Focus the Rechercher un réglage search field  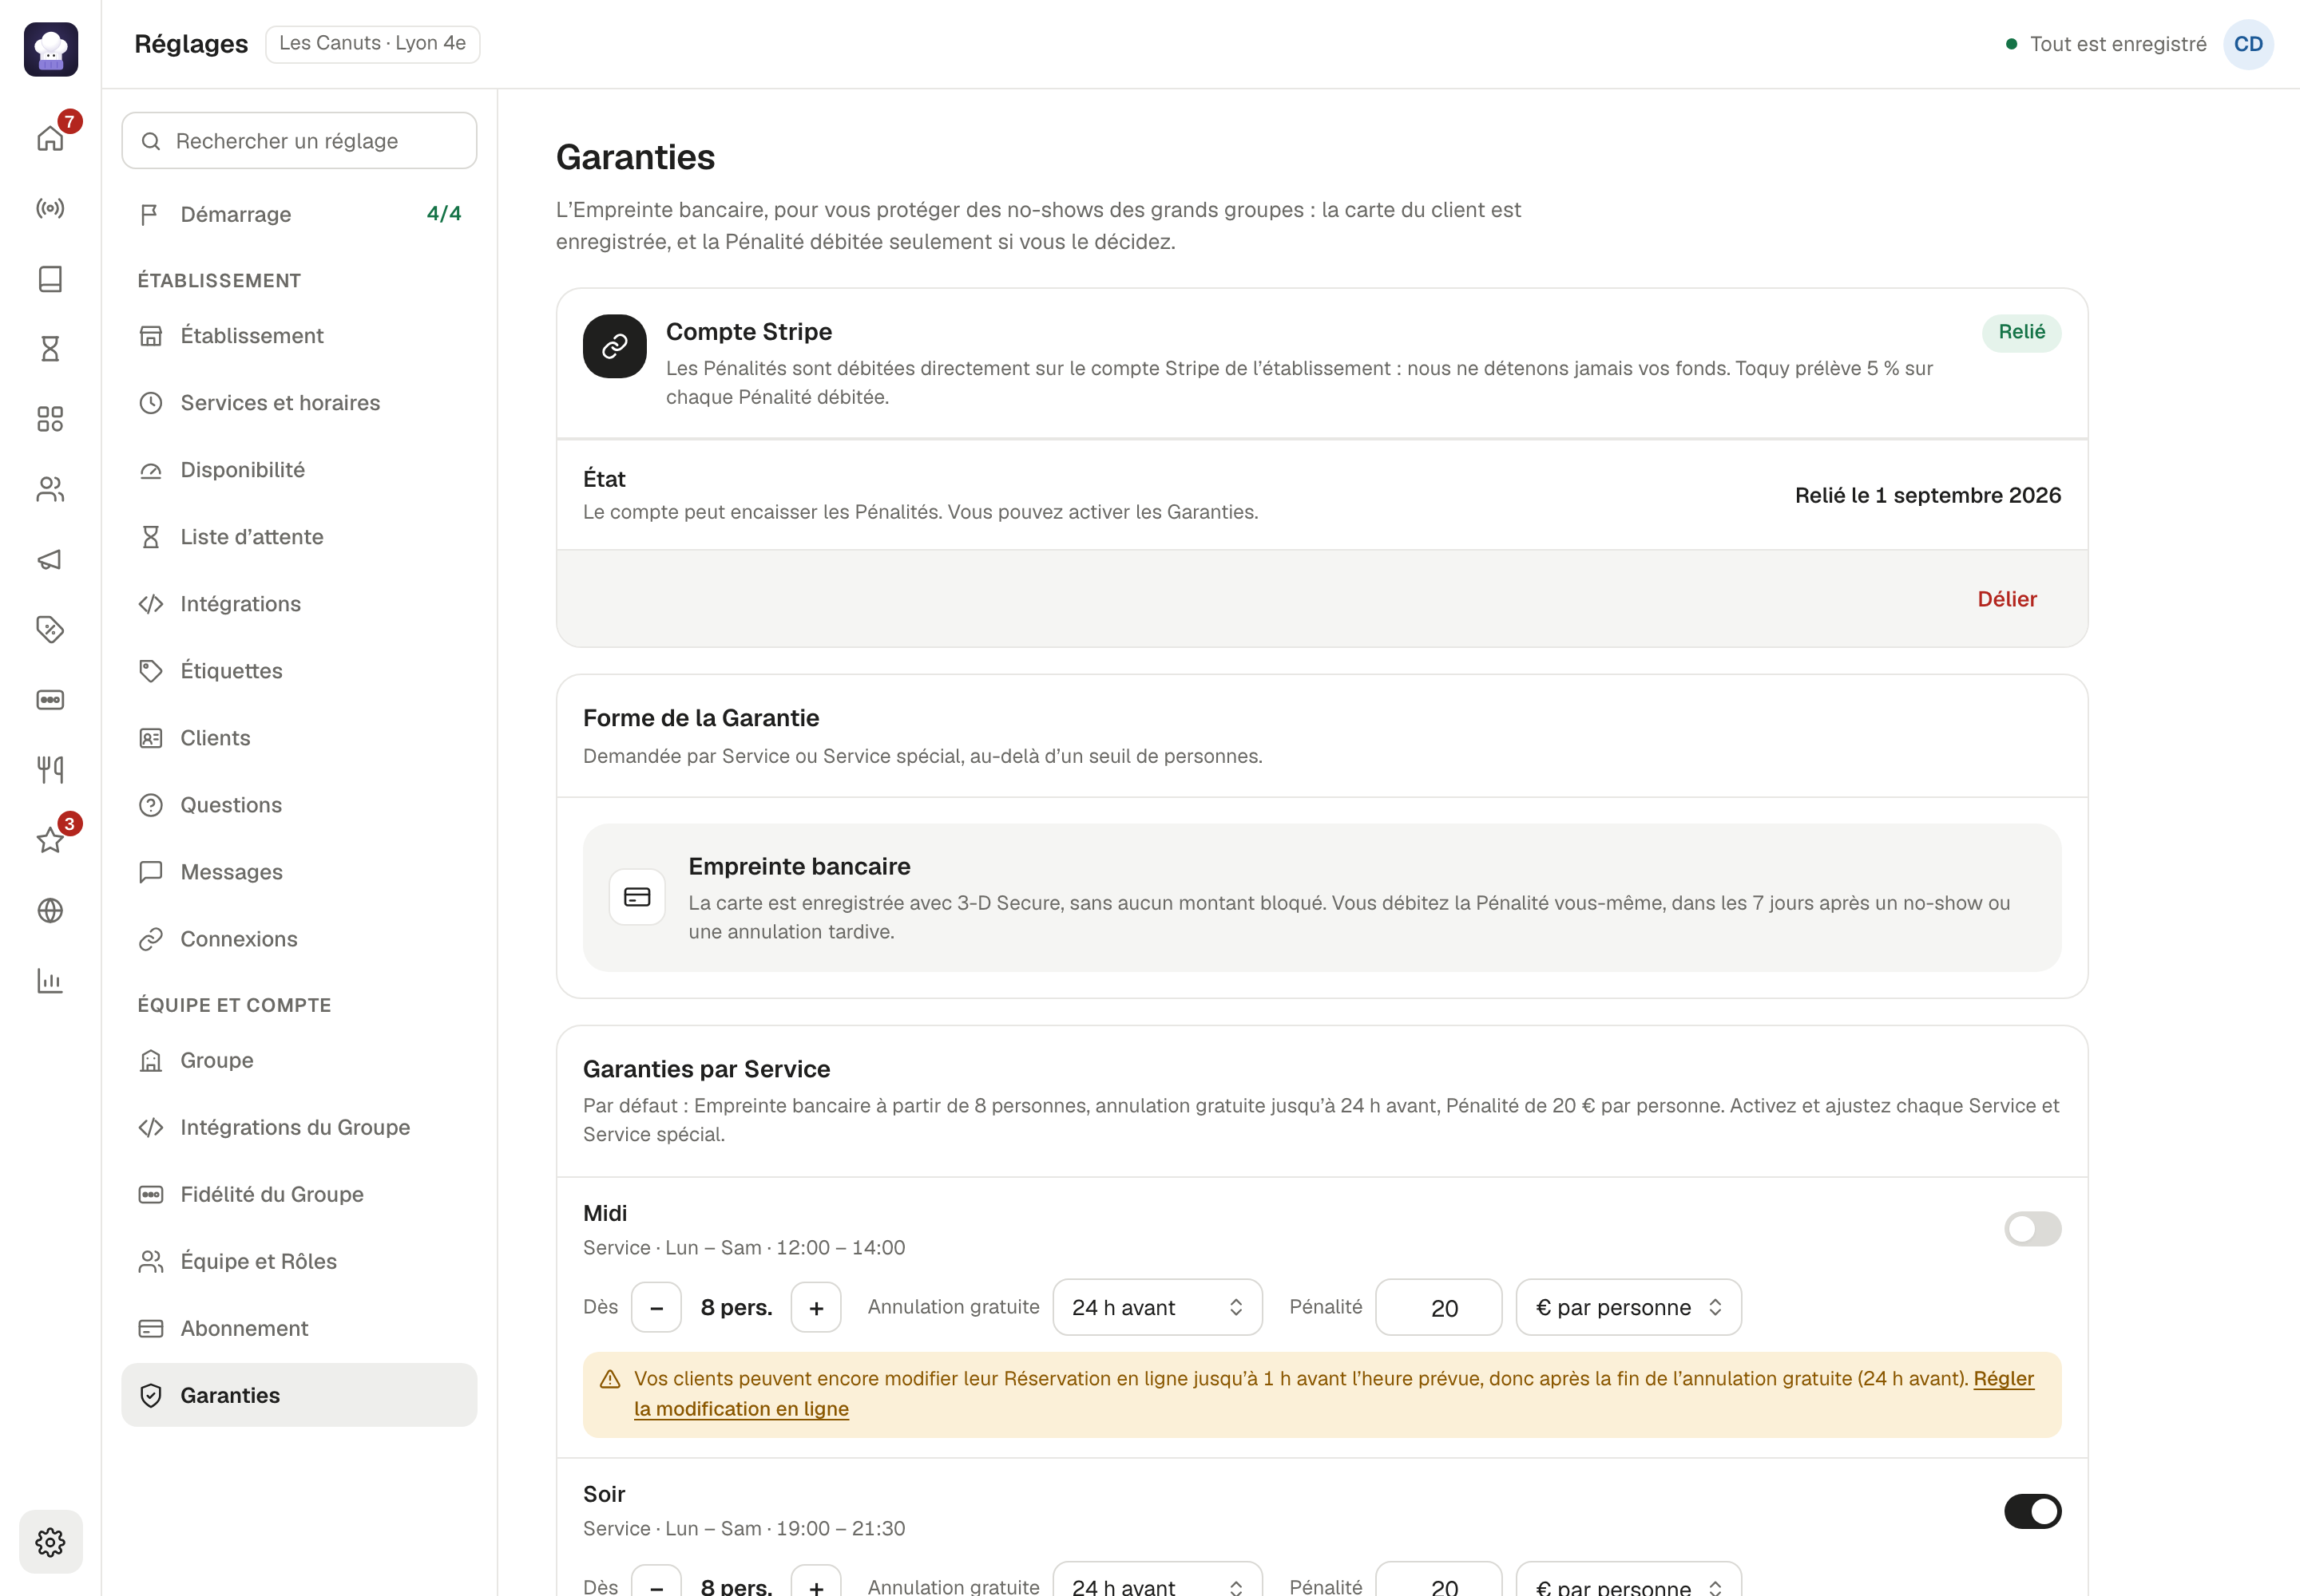[299, 141]
